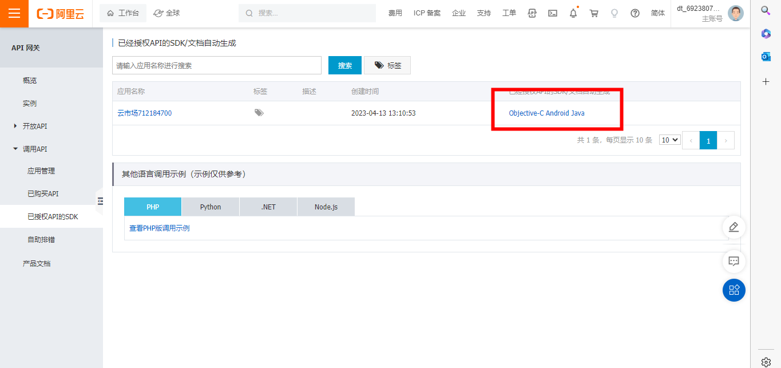Expand the 开放API sidebar group
The width and height of the screenshot is (781, 368).
34,126
